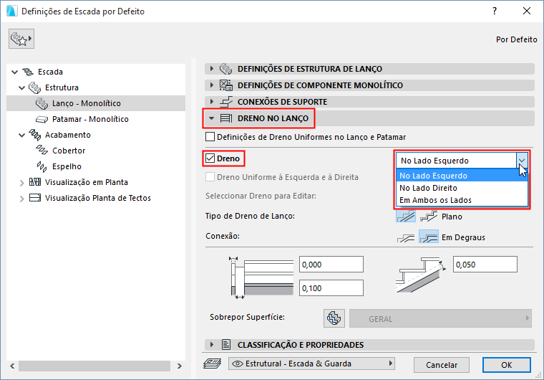Click the Componente Monolítico header icon

pos(226,85)
